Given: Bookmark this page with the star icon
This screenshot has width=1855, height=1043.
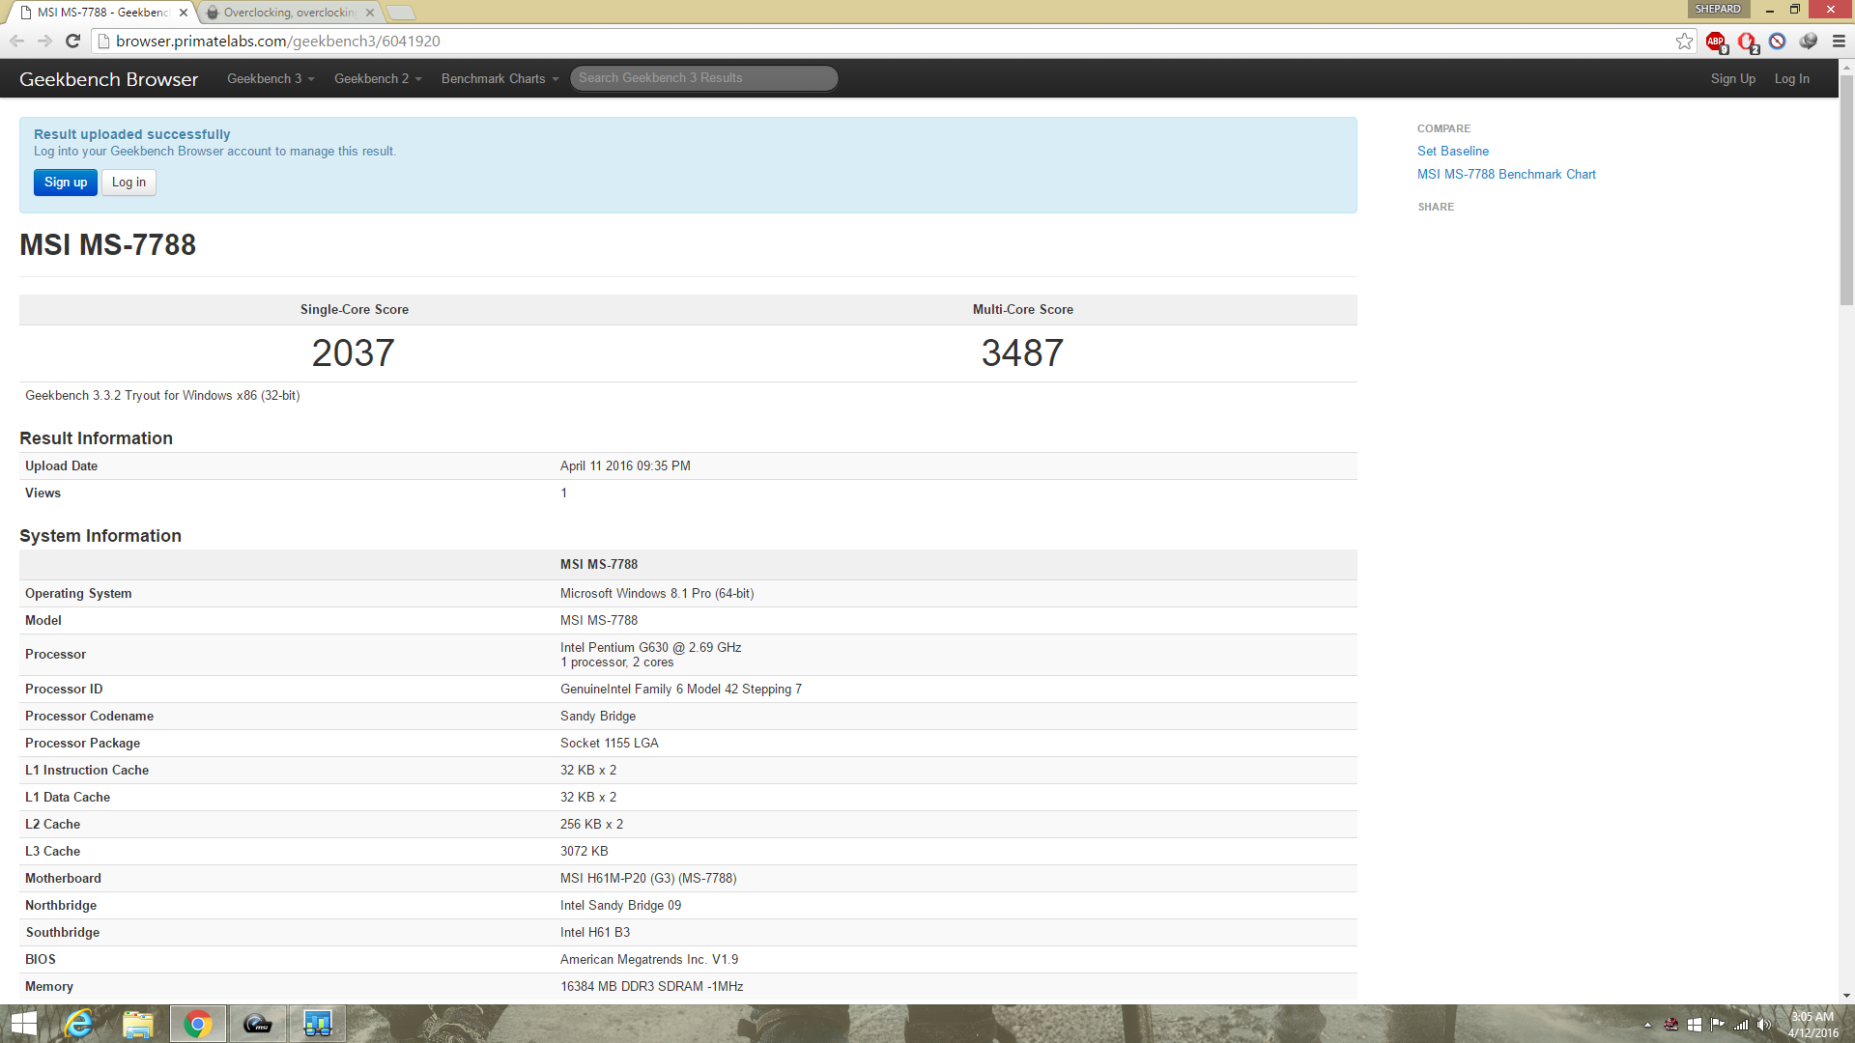Looking at the screenshot, I should (x=1684, y=41).
